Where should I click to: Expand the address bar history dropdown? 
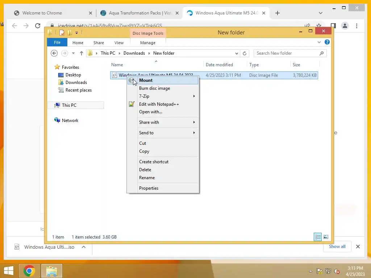(236, 54)
